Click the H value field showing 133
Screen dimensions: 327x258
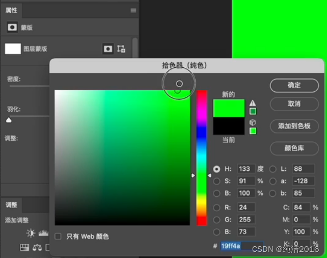pos(246,169)
